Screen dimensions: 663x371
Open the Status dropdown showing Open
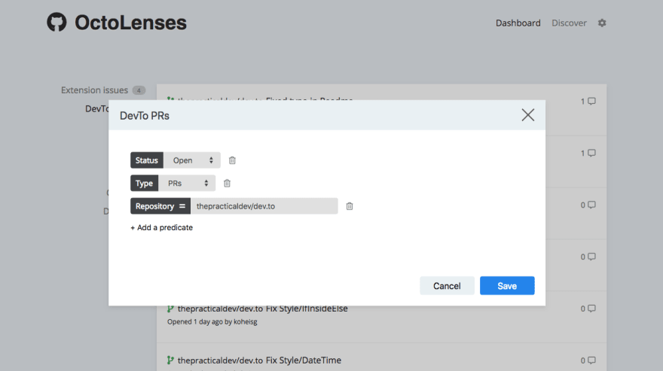pos(192,160)
